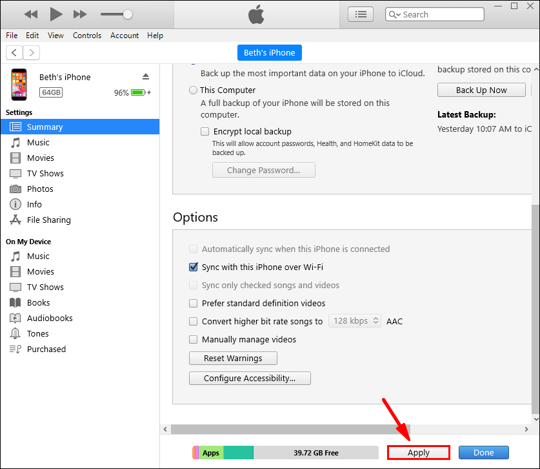Enable Encrypt local backup checkbox
This screenshot has width=540, height=469.
click(205, 131)
